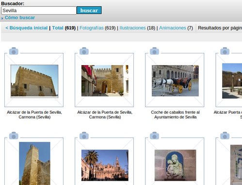
Task: Click the Sevilla search input field
Action: point(39,11)
